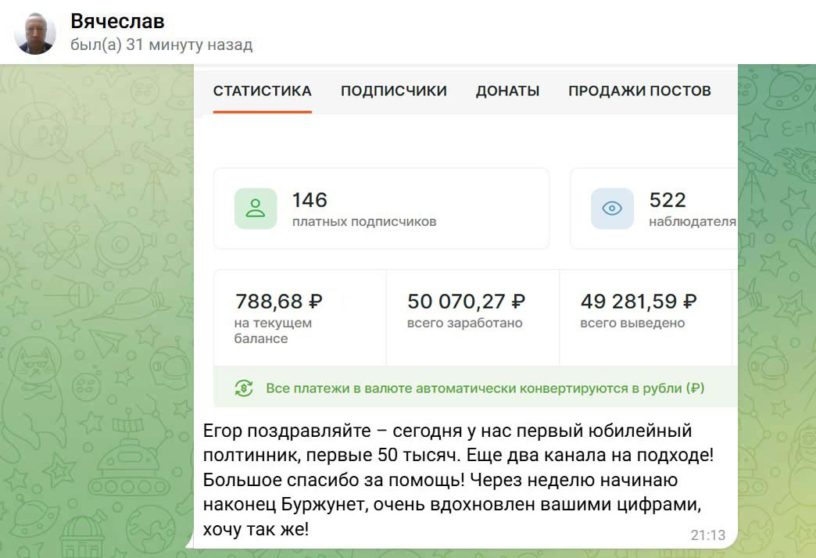Click the 21:13 message timestamp
Image resolution: width=816 pixels, height=558 pixels.
coord(707,535)
